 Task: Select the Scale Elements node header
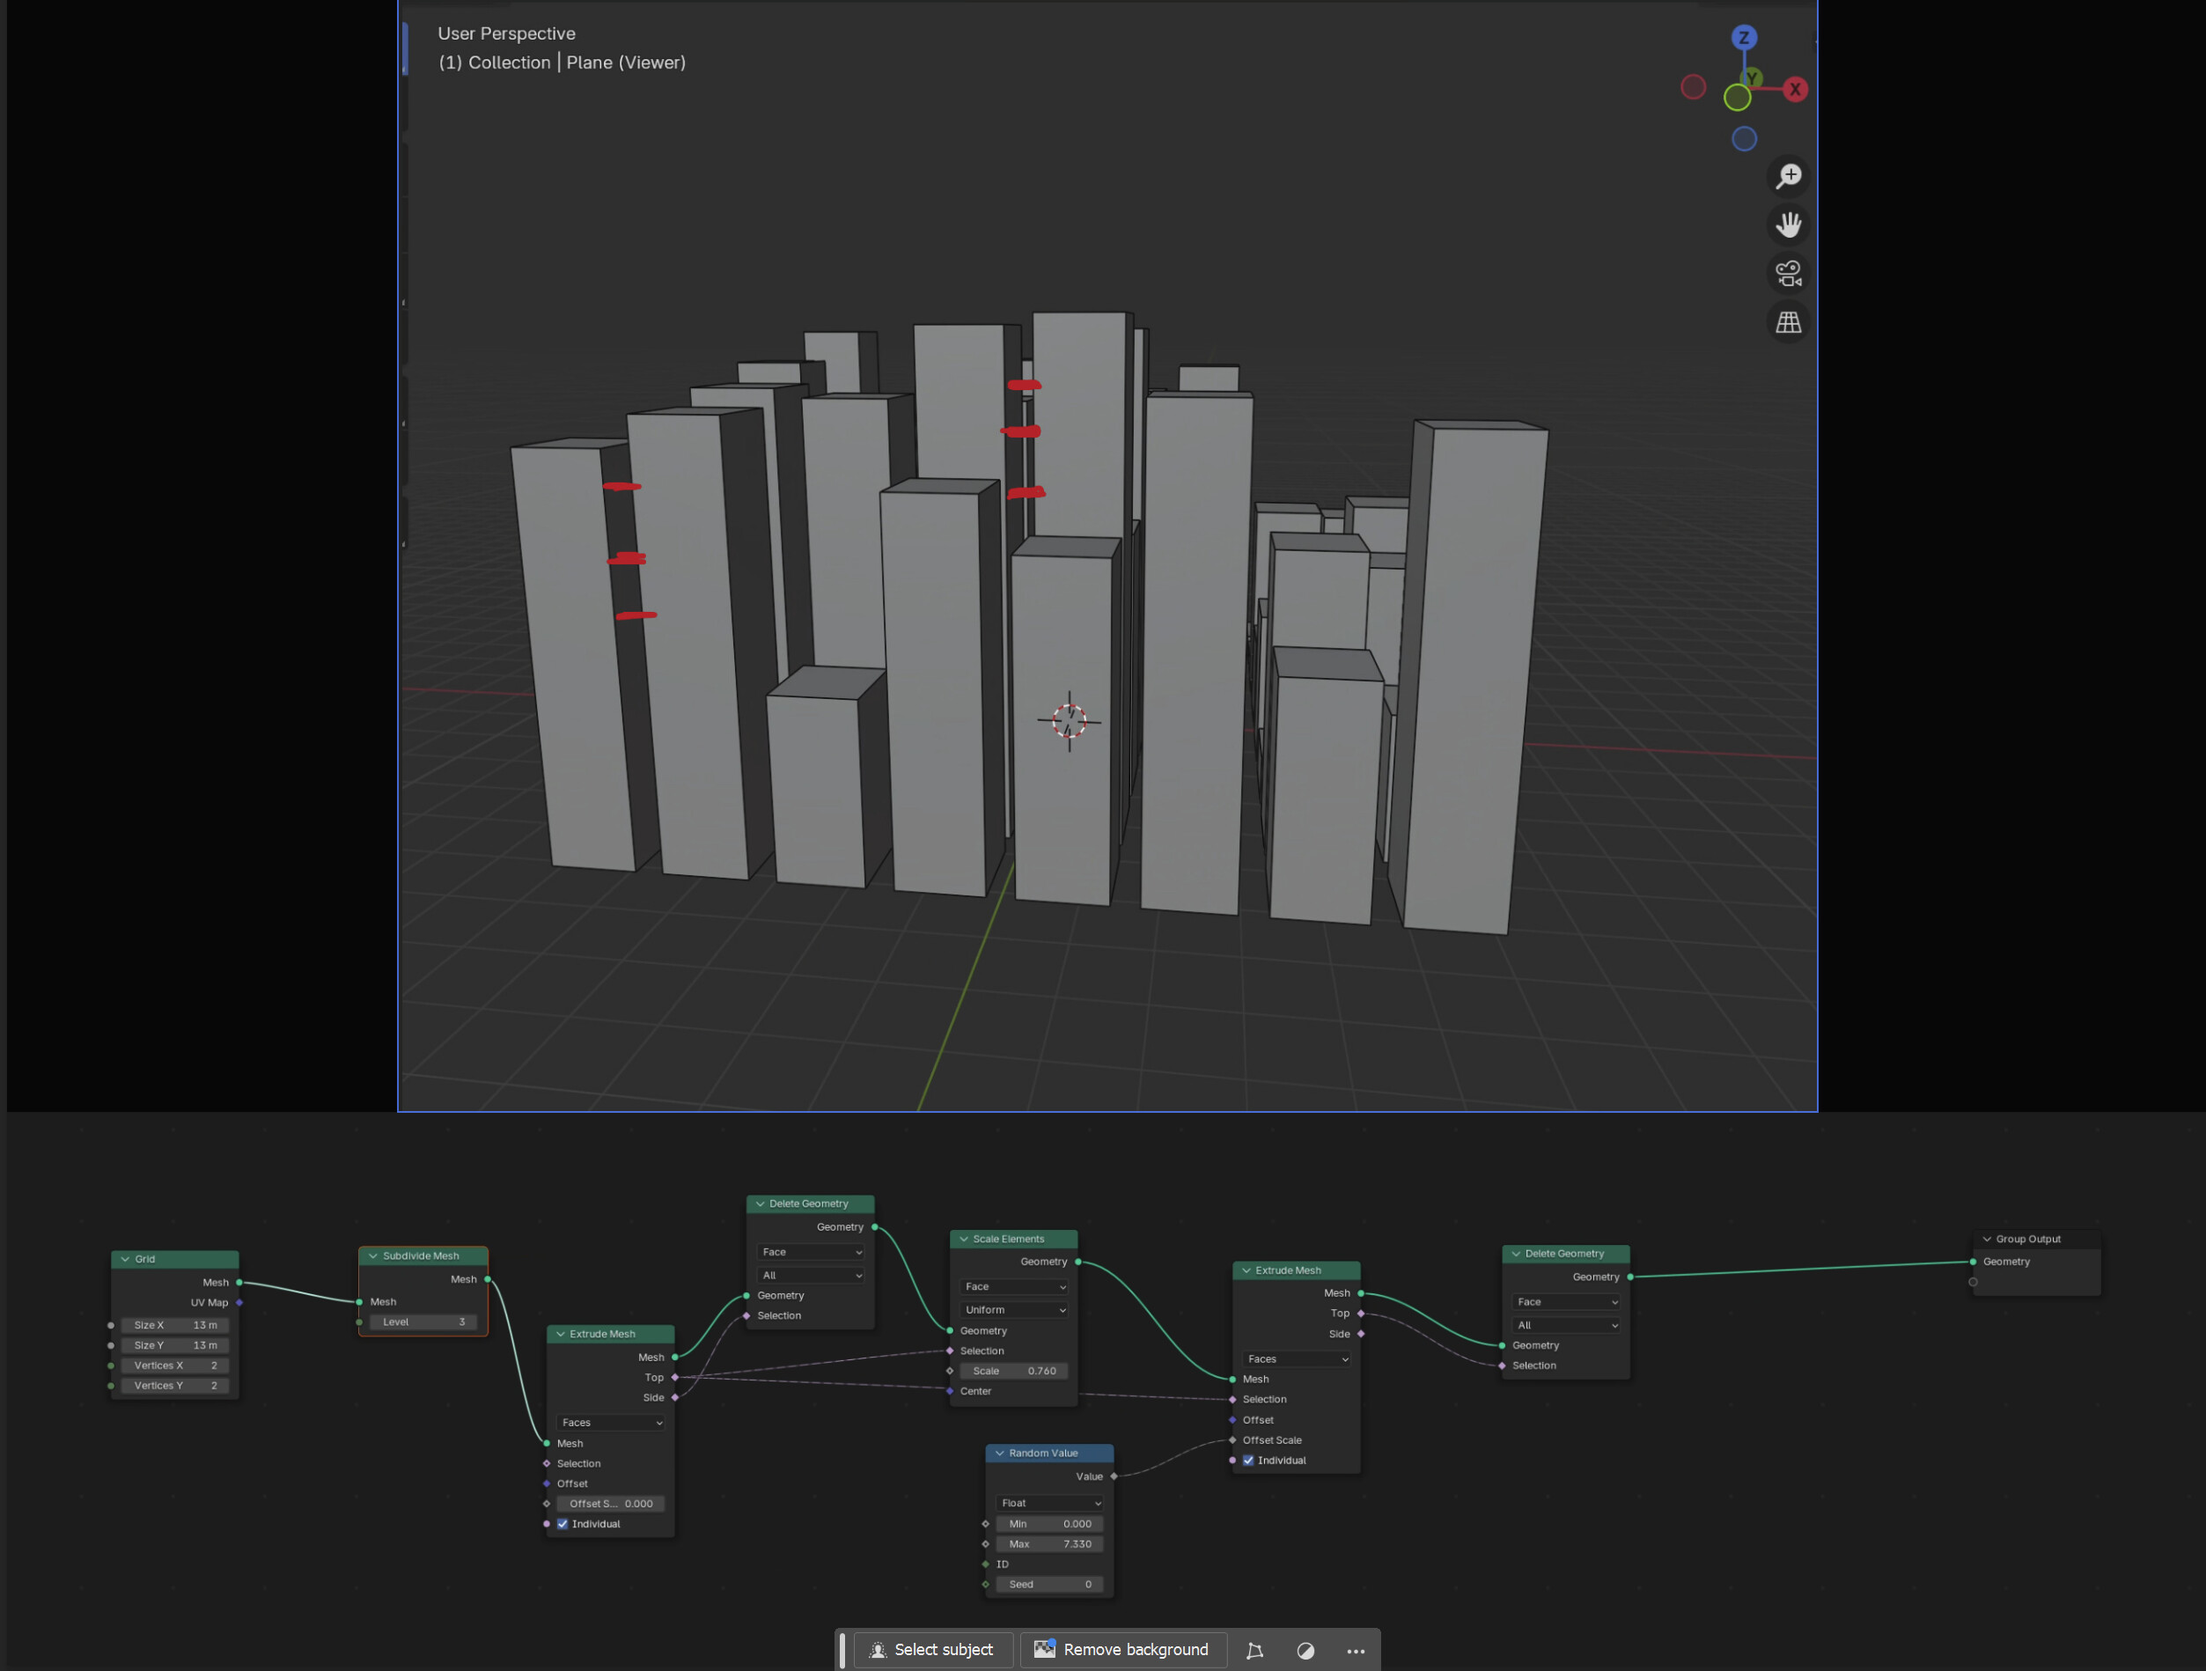click(1014, 1239)
